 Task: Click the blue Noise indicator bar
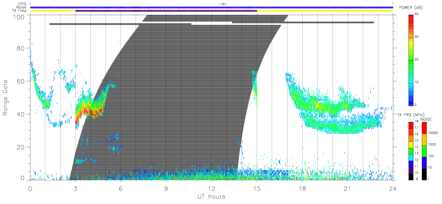[x=211, y=7]
